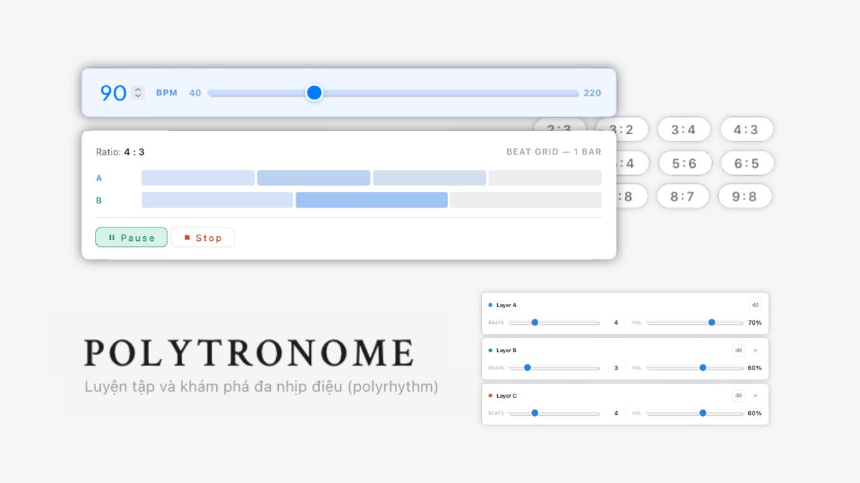Click the row label 'A' in beat grid
This screenshot has height=483, width=860.
pyautogui.click(x=99, y=178)
